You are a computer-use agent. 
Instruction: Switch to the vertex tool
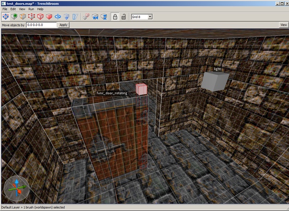[32, 17]
